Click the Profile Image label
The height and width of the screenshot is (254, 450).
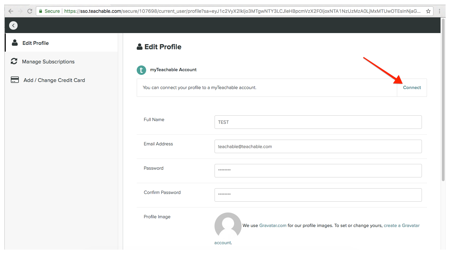pos(157,217)
